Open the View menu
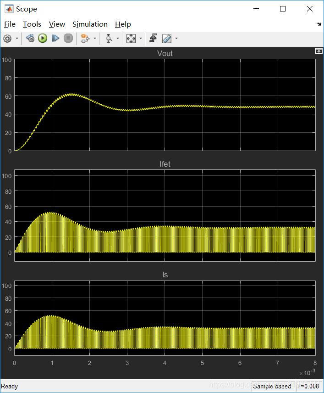This screenshot has width=324, height=393. point(57,24)
